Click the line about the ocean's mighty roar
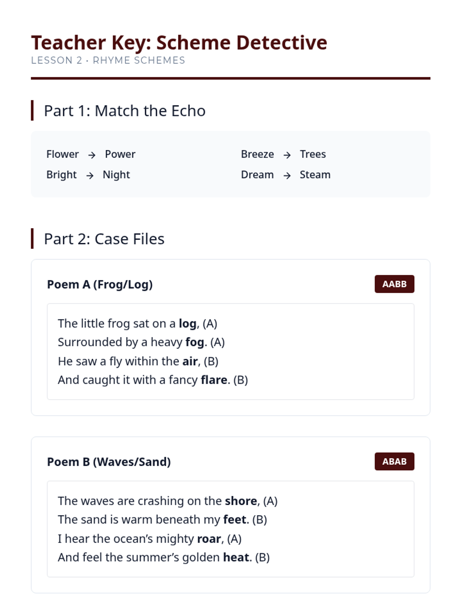This screenshot has height=615, width=461. coord(149,539)
